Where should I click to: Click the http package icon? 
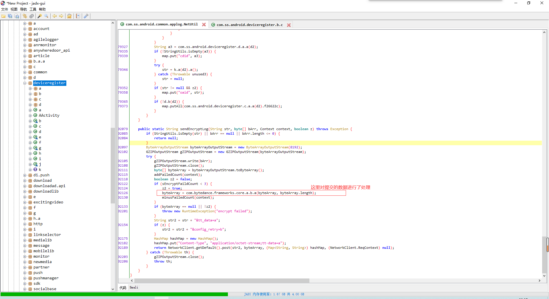[30, 224]
